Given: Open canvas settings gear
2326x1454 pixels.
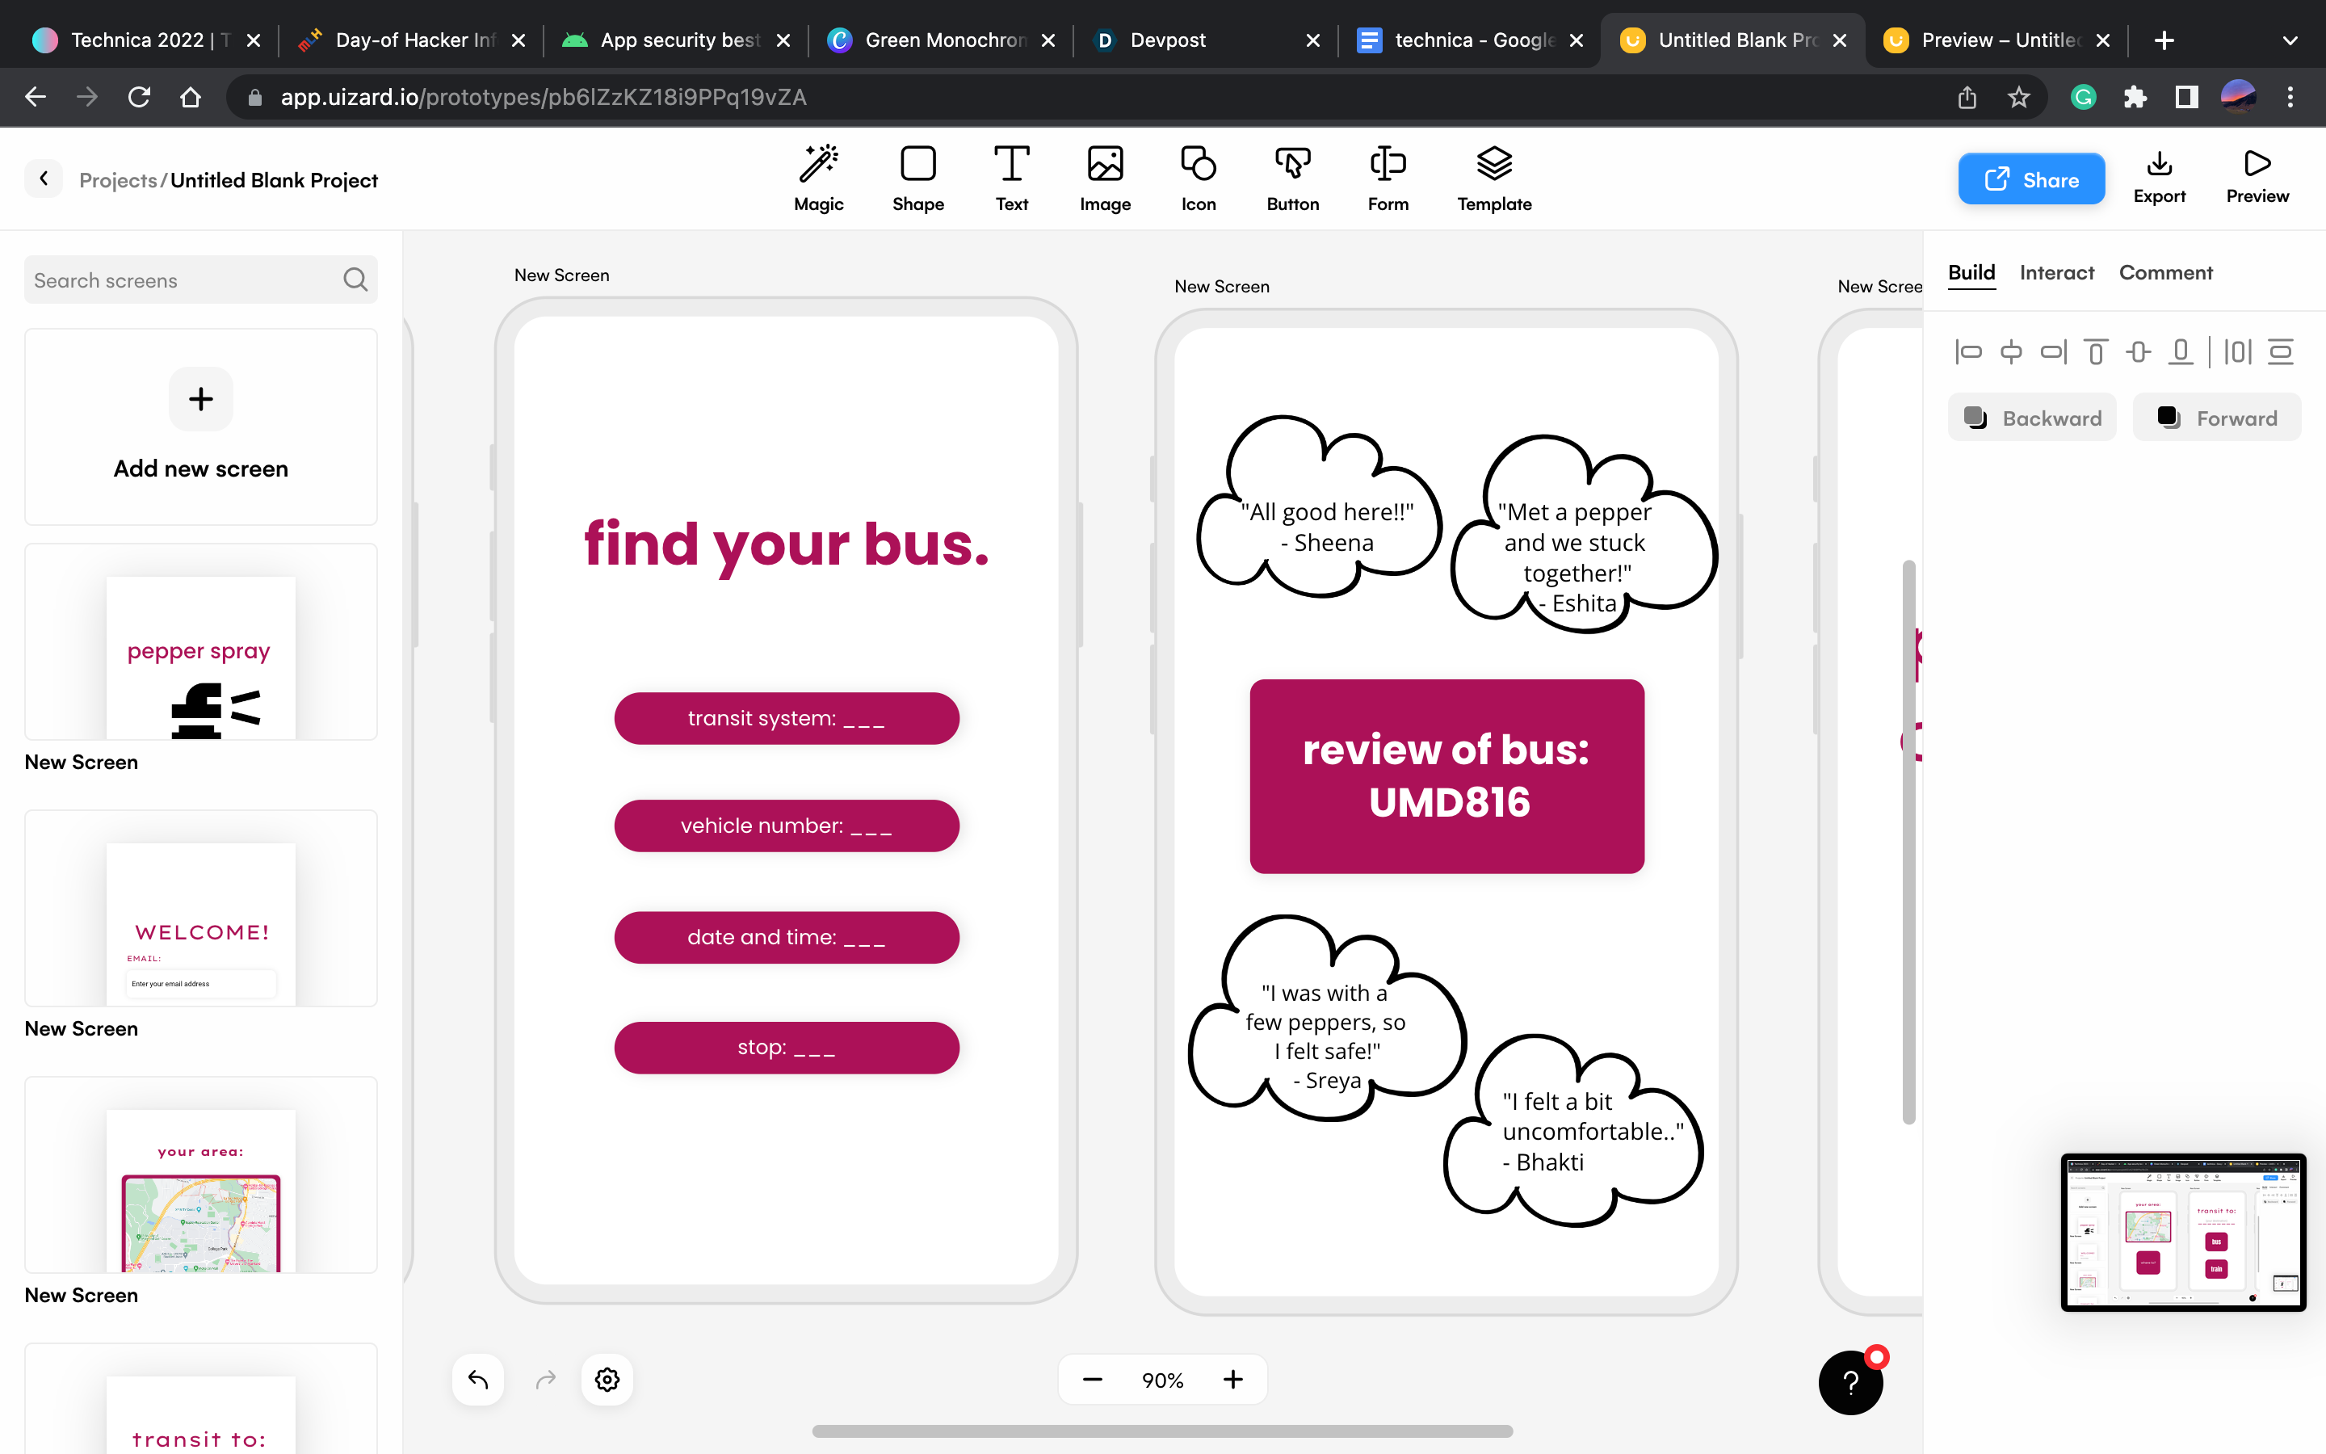Looking at the screenshot, I should coord(607,1379).
